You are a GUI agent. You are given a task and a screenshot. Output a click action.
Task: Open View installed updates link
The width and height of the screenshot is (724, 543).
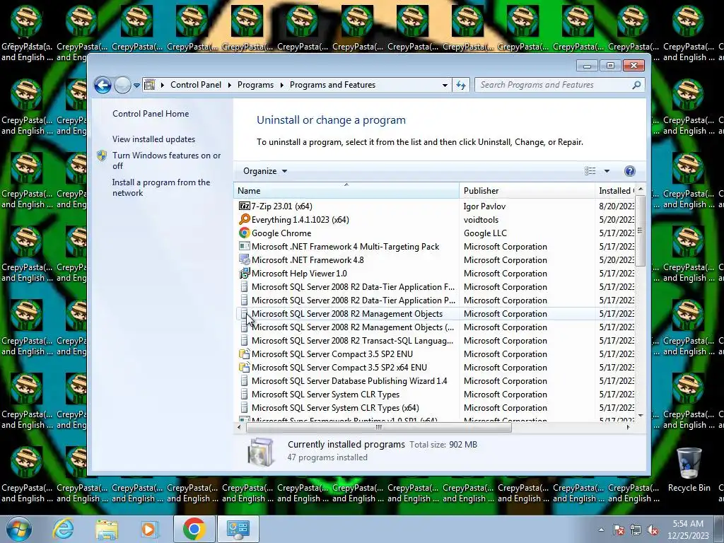153,139
